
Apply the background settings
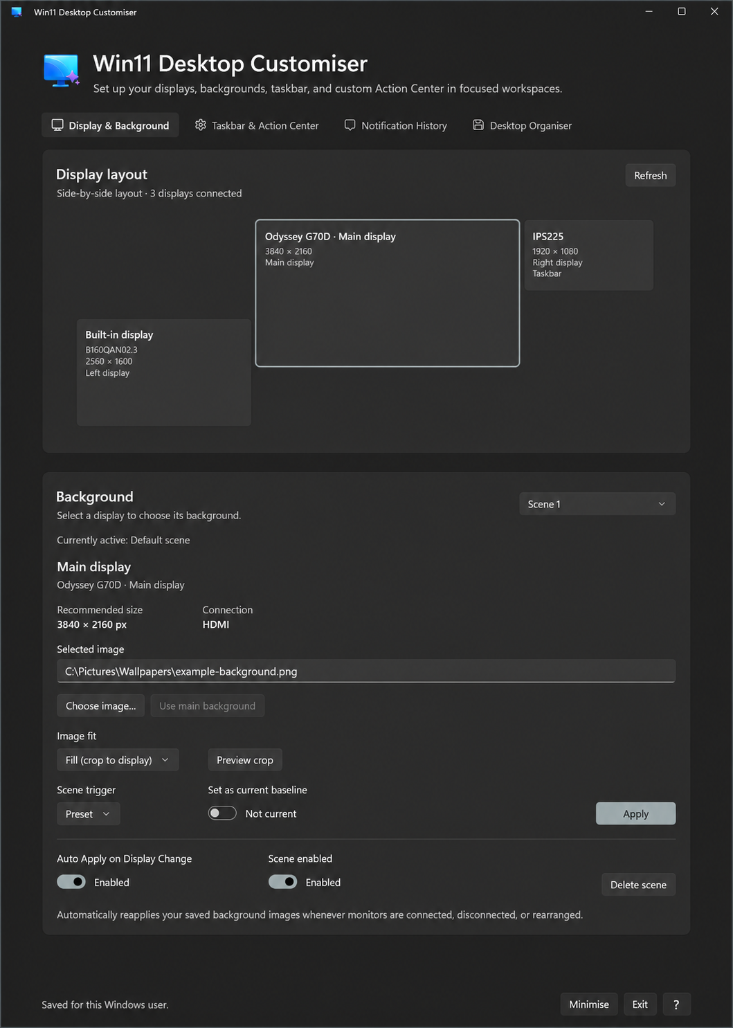635,813
